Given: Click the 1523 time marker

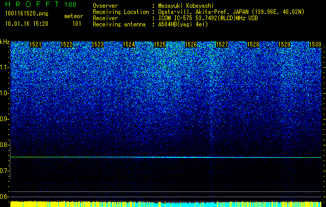Looking at the screenshot, I should 98,45.
